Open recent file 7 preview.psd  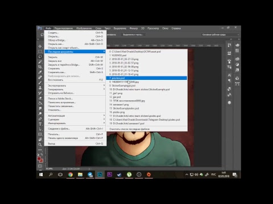(147, 78)
